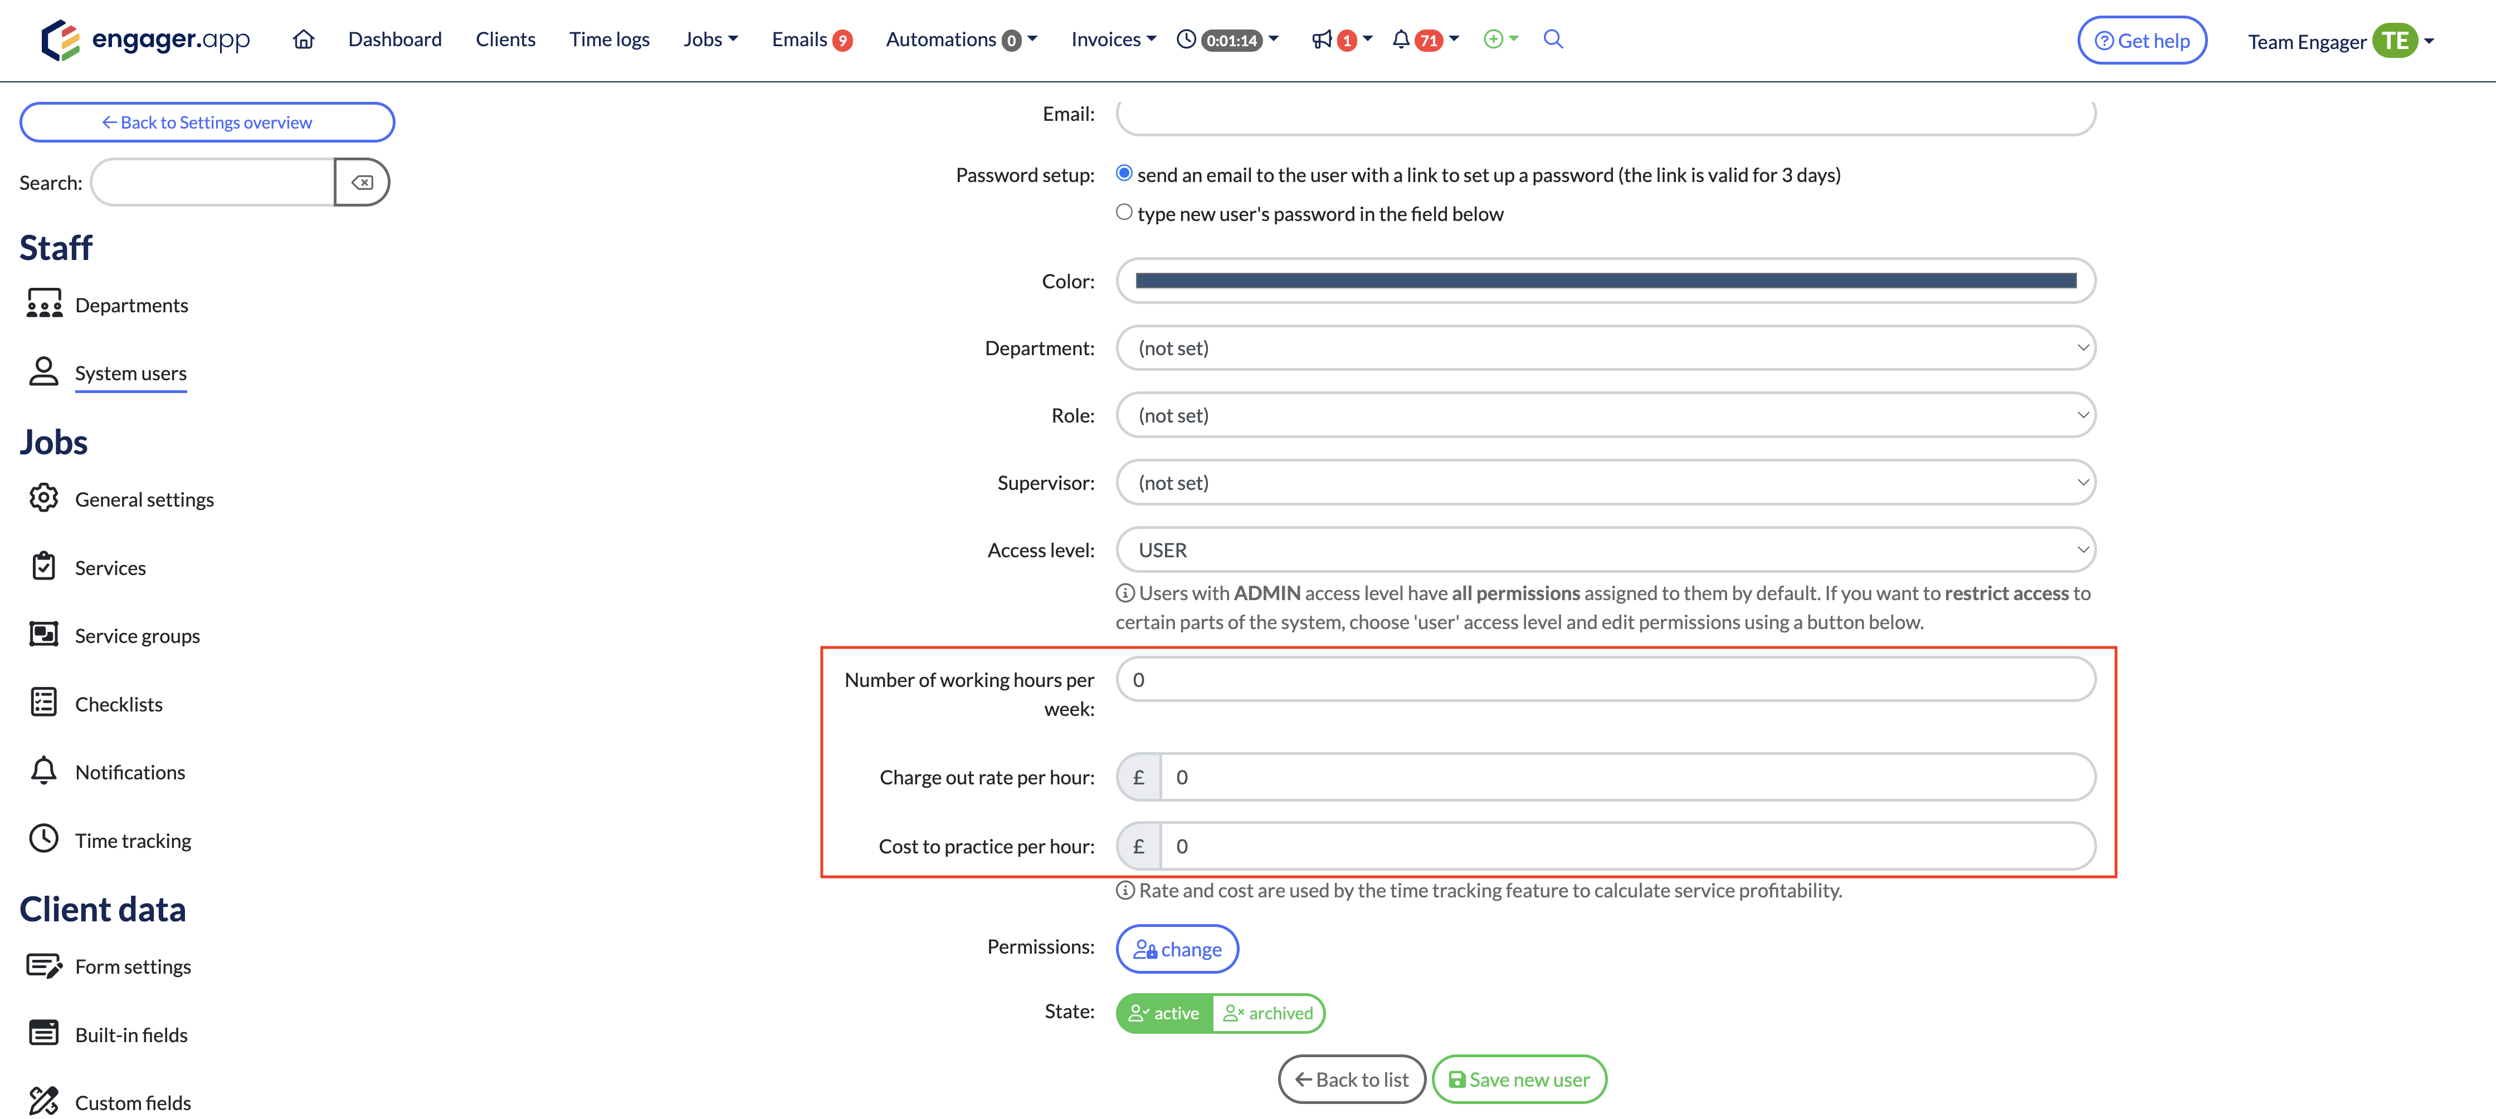Viewport: 2496px width, 1119px height.
Task: Switch to the Time logs section
Action: [608, 39]
